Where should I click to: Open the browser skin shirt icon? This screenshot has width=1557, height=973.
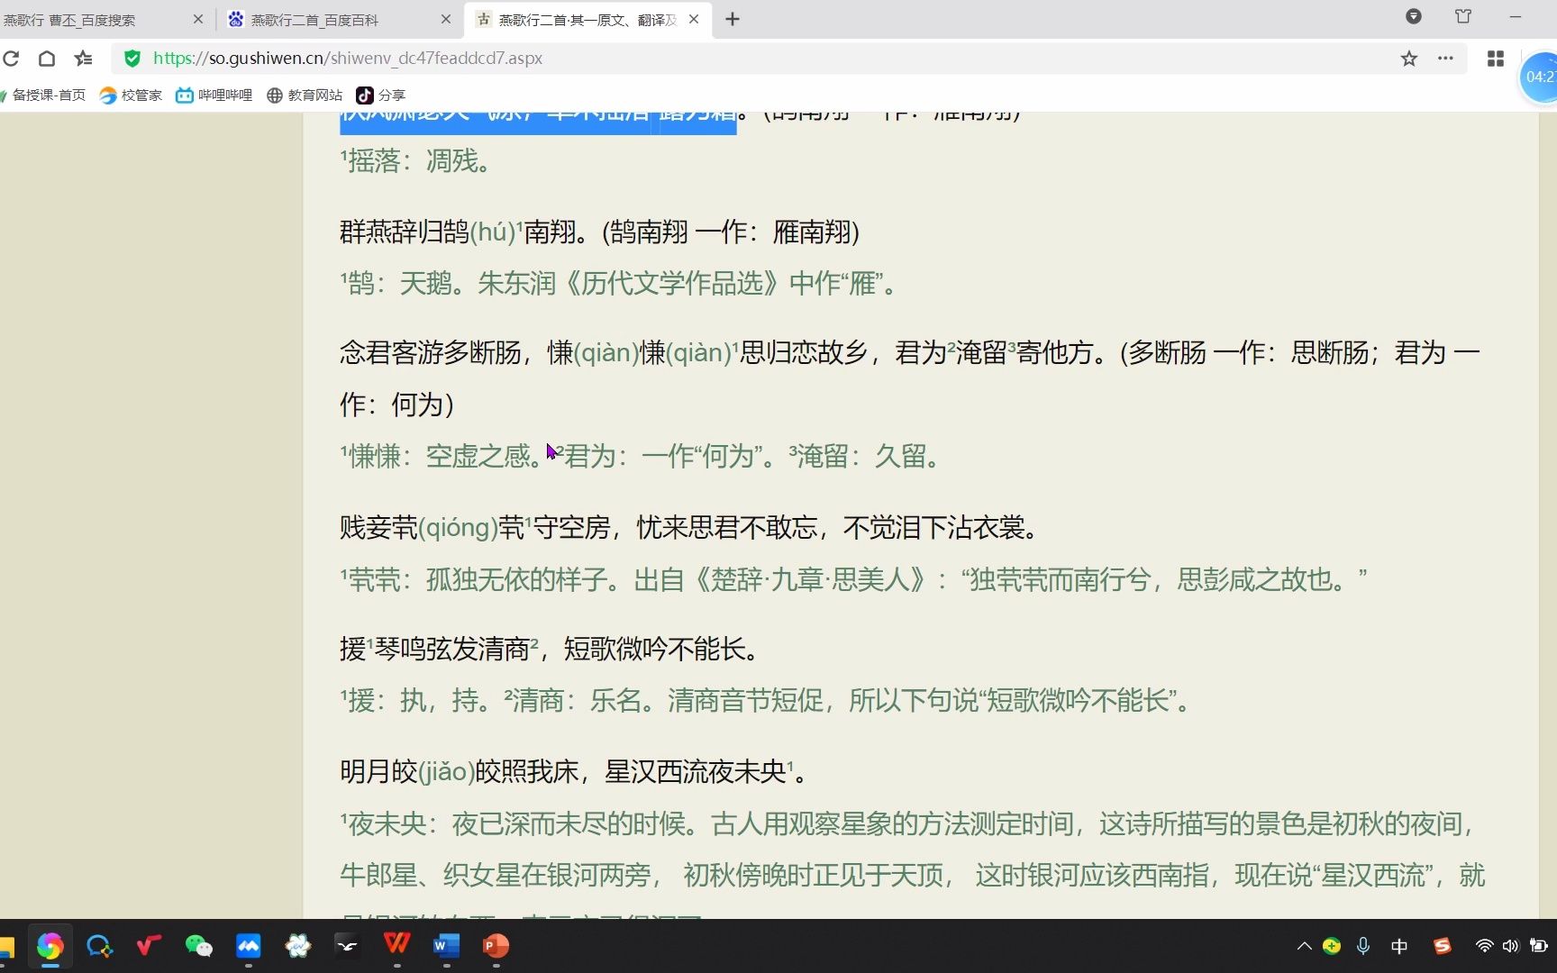tap(1463, 16)
